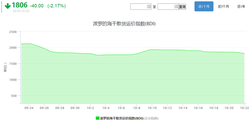Click x-axis label 09-24

click(29, 108)
